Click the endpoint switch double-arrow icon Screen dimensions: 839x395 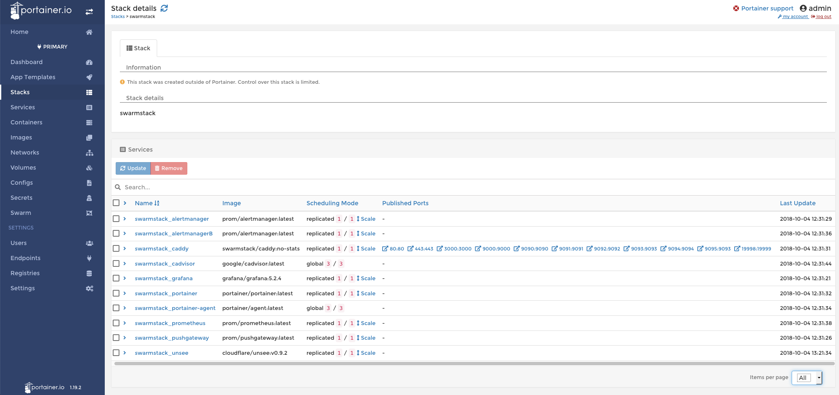[89, 12]
